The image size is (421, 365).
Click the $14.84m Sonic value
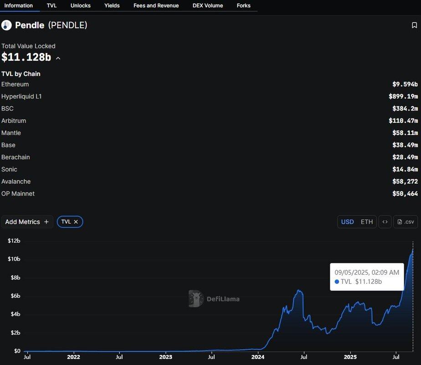[x=405, y=169]
